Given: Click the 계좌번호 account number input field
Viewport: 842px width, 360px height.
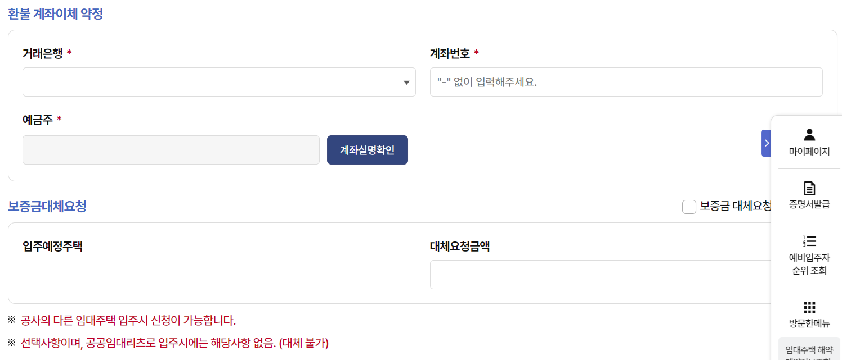Looking at the screenshot, I should [626, 82].
